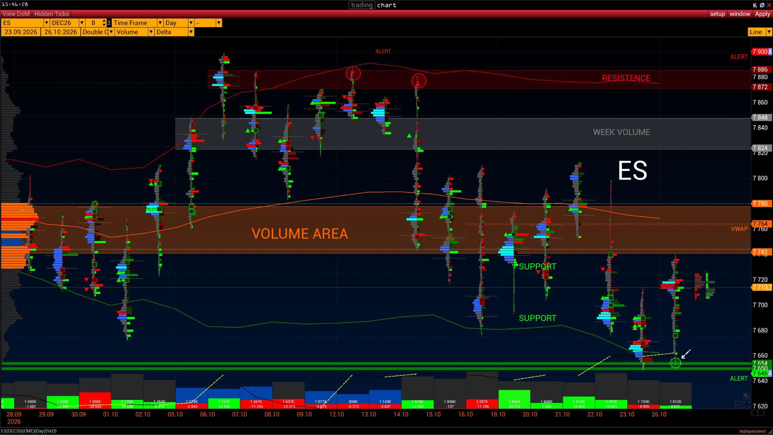Click the crosshair icon at chart bottom

pyautogui.click(x=738, y=405)
